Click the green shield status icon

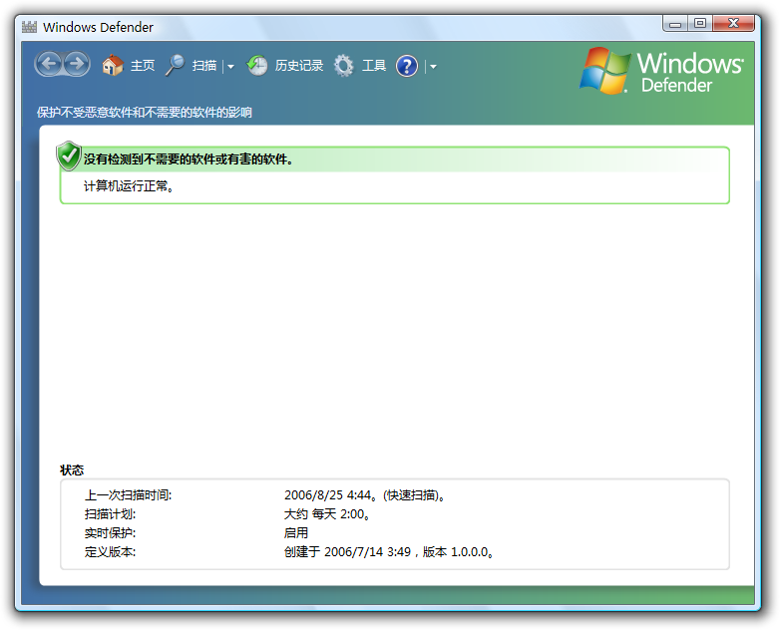point(69,156)
